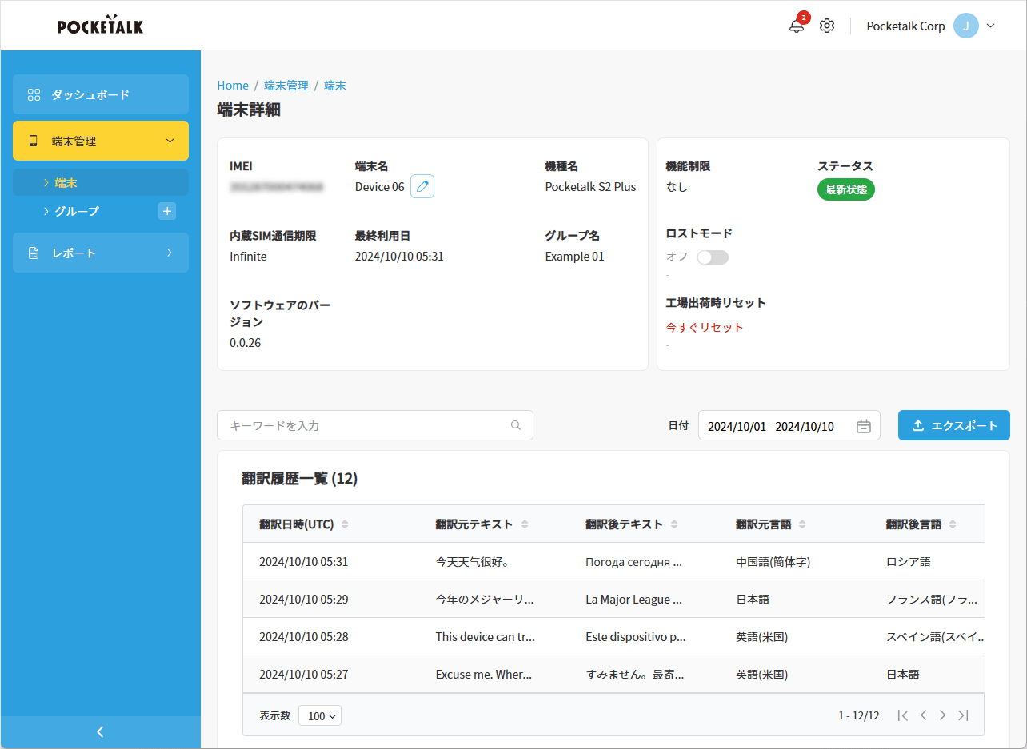This screenshot has width=1027, height=749.
Task: Select グループ submenu item in sidebar
Action: (77, 211)
